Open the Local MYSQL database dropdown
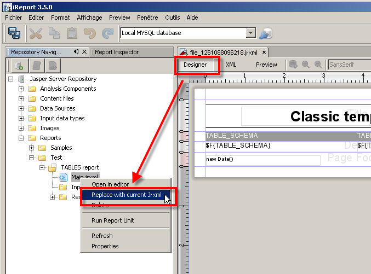 pos(251,33)
